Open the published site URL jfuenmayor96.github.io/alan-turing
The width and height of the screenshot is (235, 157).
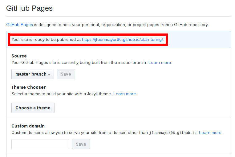123,39
